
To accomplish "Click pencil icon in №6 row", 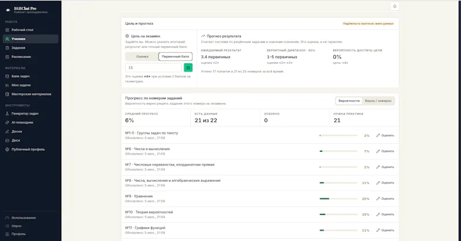I will (378, 151).
